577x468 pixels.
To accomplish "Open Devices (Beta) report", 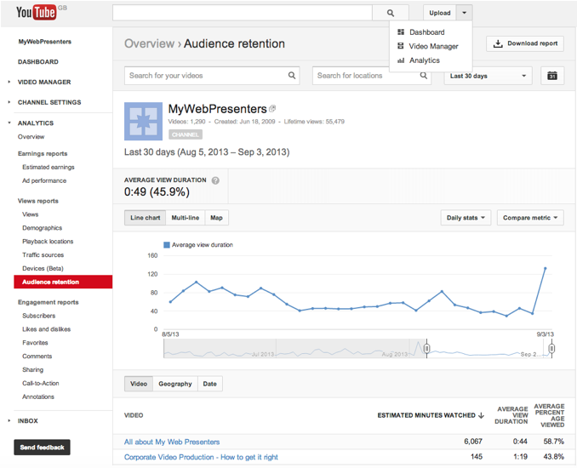I will coord(43,269).
